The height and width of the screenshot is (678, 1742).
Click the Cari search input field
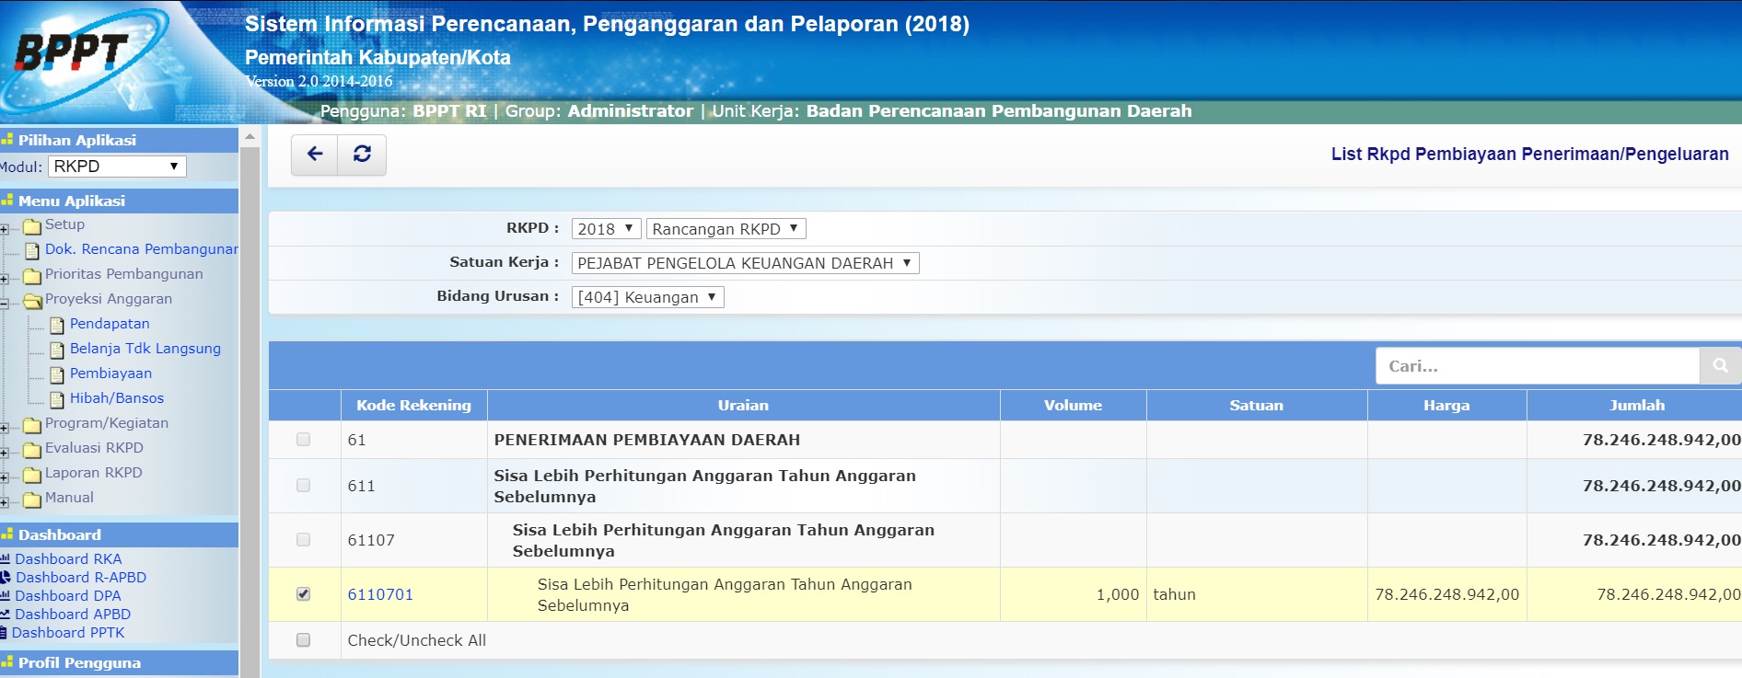pyautogui.click(x=1538, y=365)
